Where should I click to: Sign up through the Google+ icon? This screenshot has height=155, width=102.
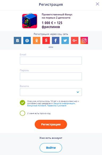(x=75, y=40)
